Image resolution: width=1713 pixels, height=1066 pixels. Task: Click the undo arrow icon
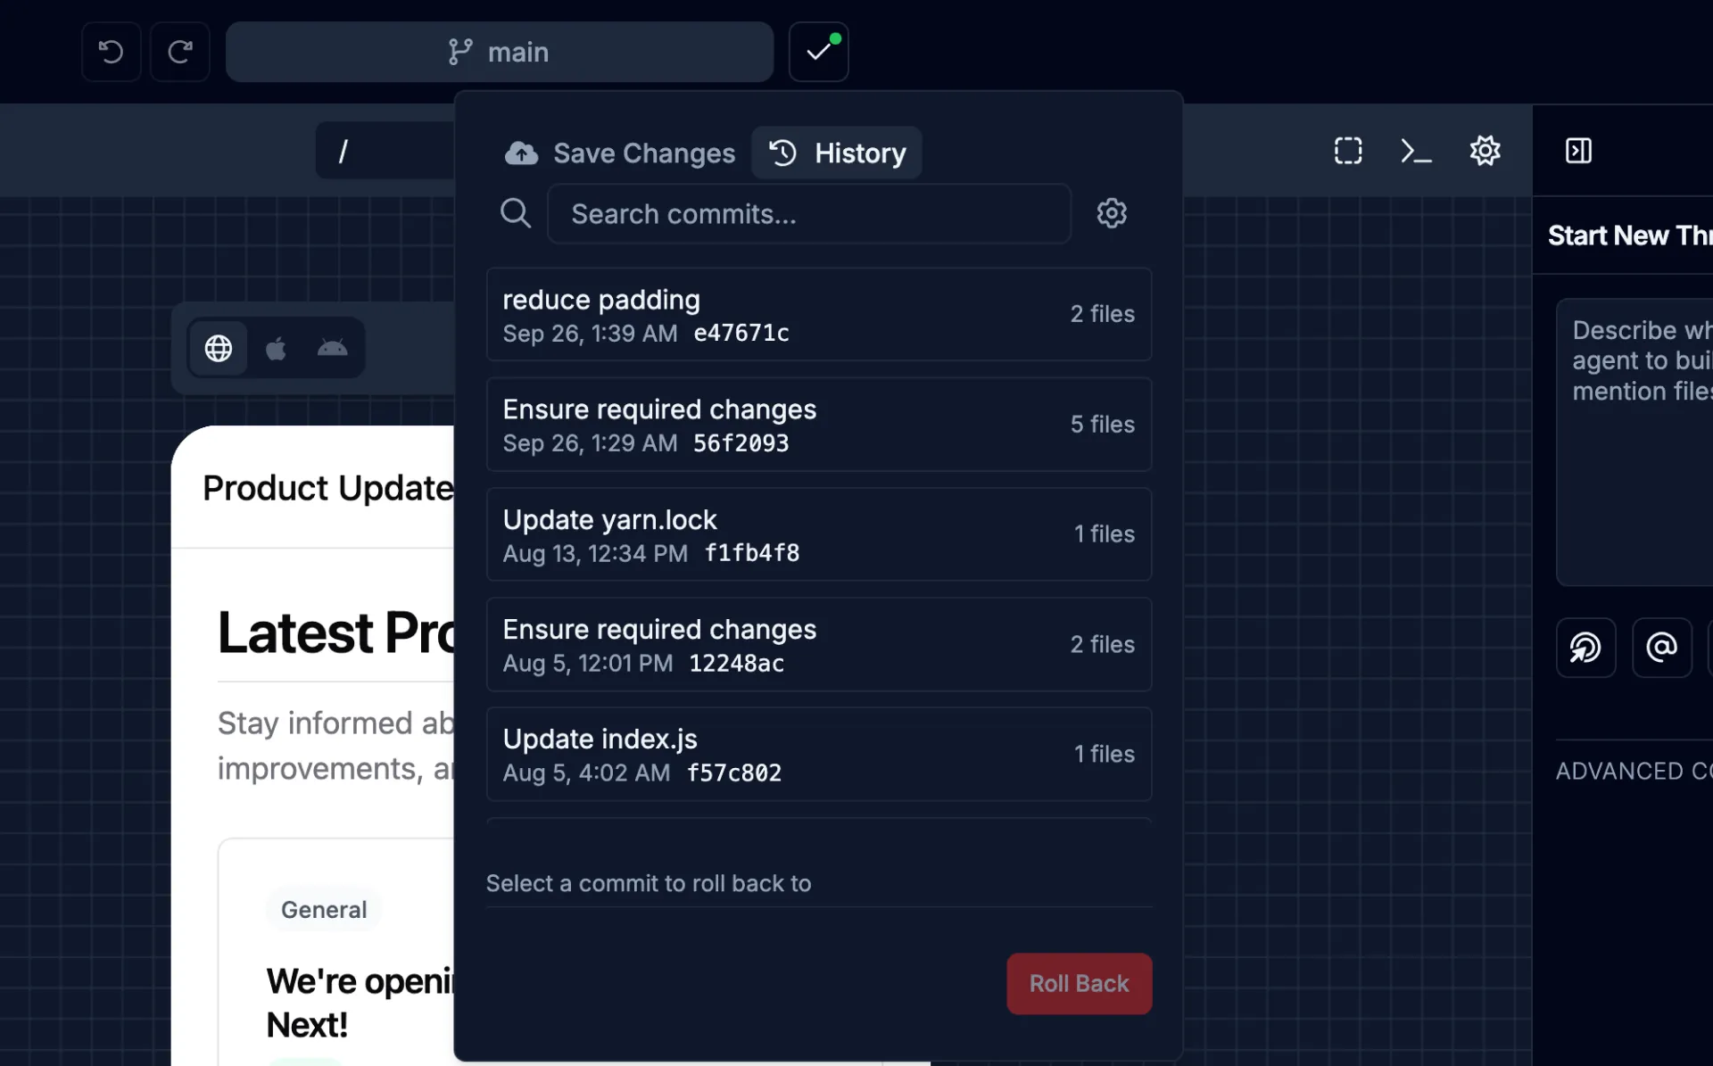[x=111, y=52]
